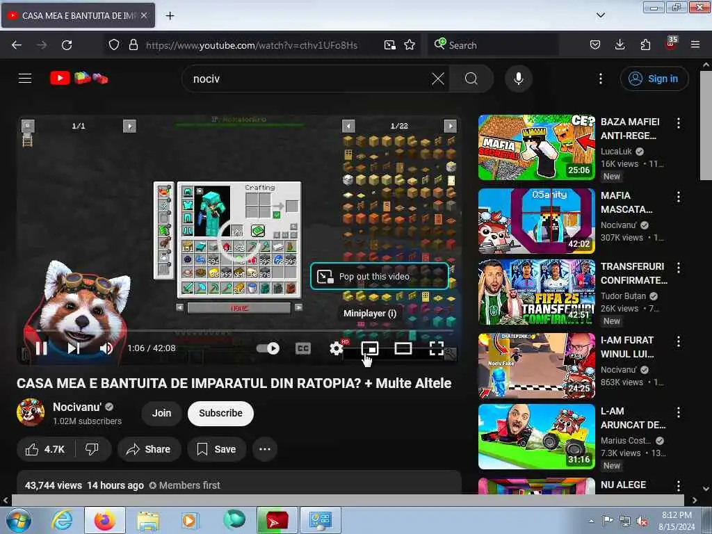This screenshot has width=712, height=534.
Task: Clear the search query text
Action: 438,79
